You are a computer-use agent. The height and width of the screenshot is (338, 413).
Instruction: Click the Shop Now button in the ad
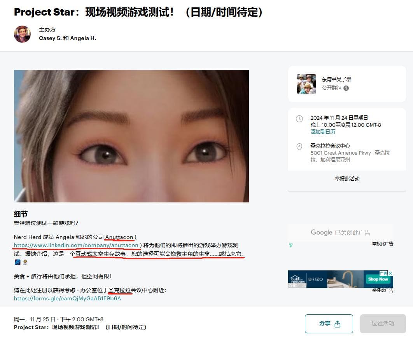pyautogui.click(x=378, y=279)
